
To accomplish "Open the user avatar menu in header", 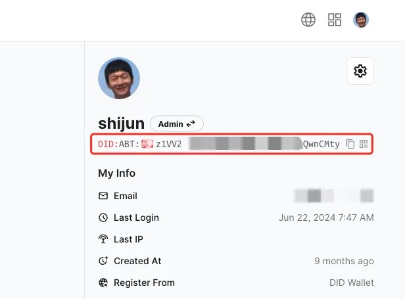I will pos(361,20).
